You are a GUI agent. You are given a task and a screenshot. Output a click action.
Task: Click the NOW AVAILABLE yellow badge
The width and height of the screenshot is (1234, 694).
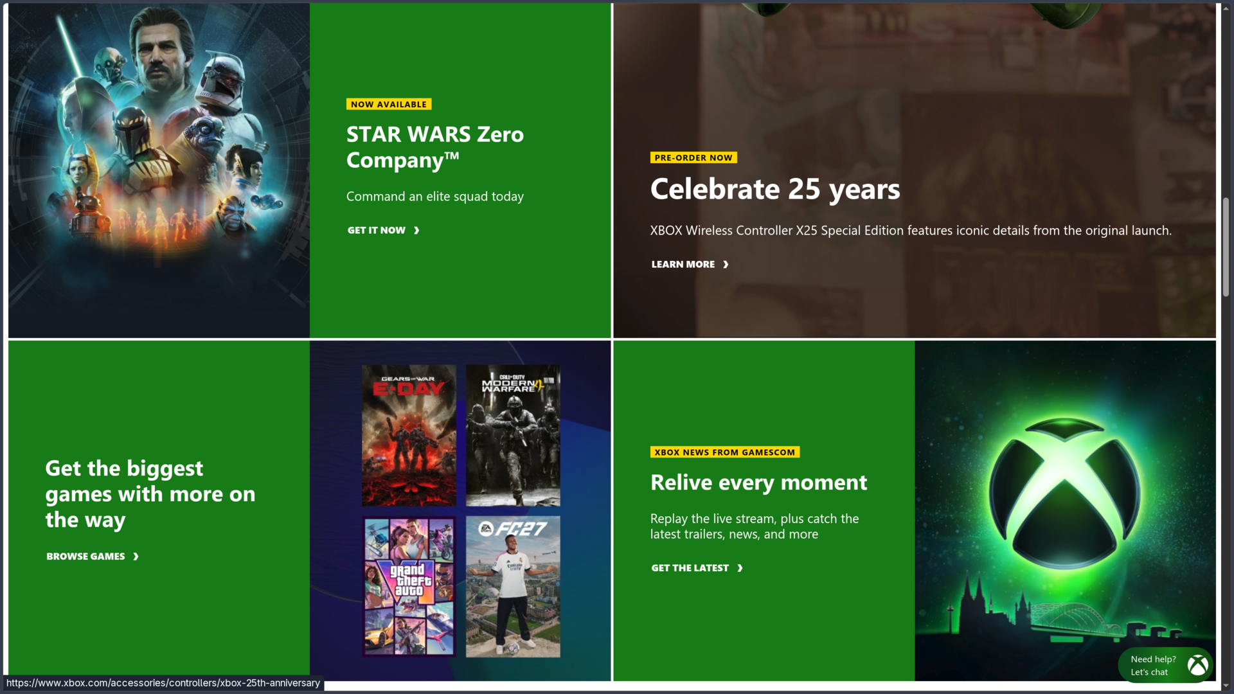[389, 104]
